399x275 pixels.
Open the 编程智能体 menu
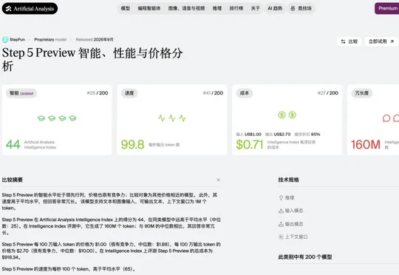149,8
